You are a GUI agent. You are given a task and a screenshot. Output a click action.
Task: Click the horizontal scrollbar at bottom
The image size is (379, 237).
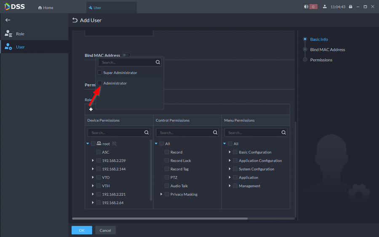coord(160,218)
